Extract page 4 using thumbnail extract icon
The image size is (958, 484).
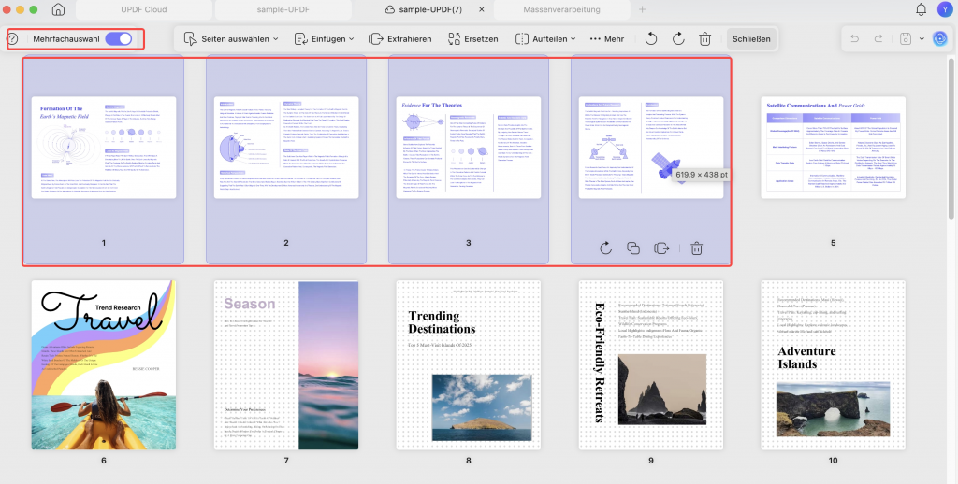[661, 249]
